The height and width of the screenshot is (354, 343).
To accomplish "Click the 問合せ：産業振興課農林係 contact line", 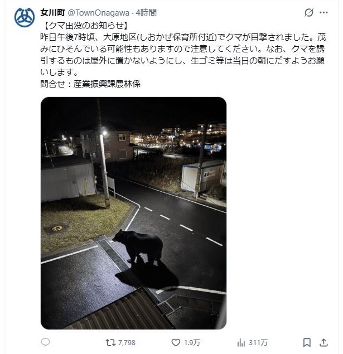I will point(90,84).
